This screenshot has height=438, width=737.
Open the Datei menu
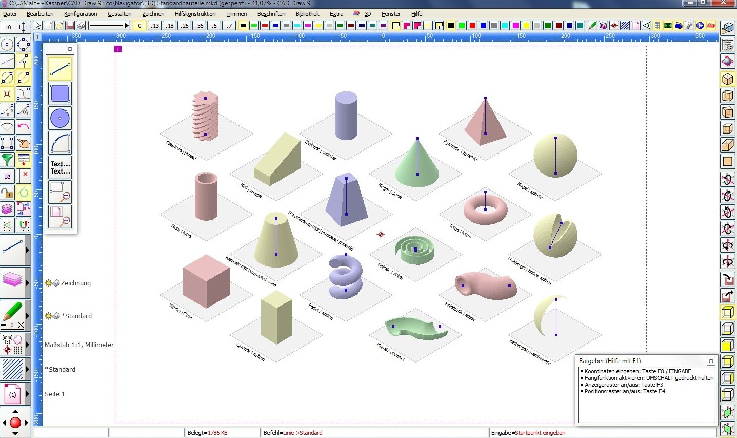click(10, 14)
